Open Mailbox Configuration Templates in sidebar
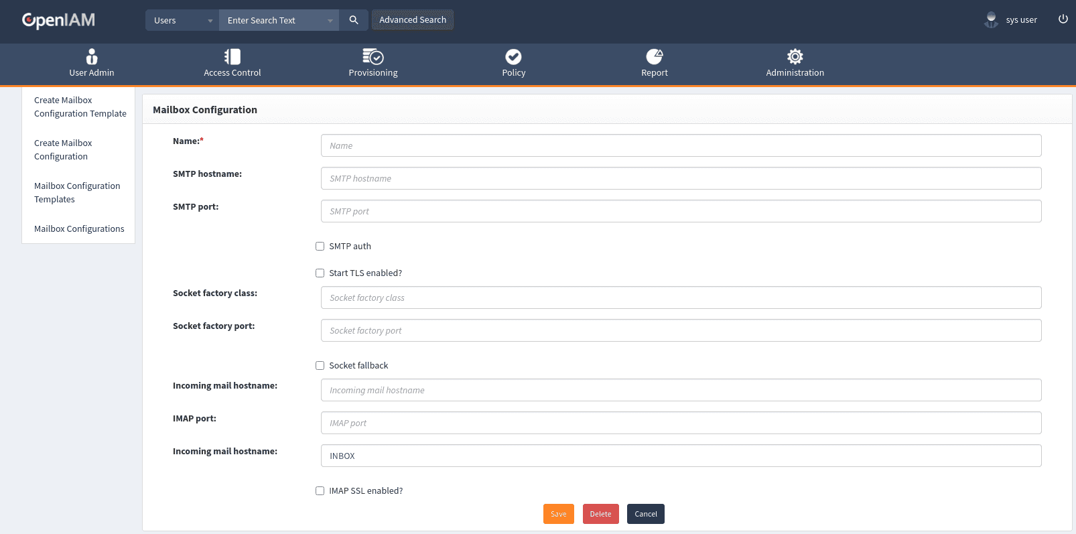 77,193
